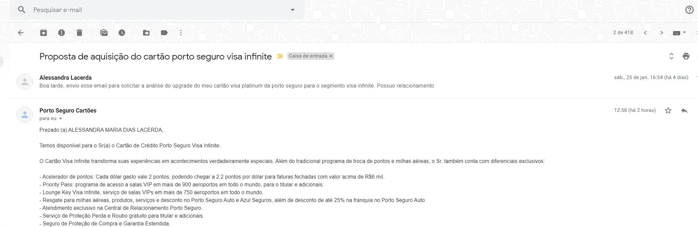Screen dimensions: 698x227
Task: Toggle the yellow importance marker beside subject
Action: 280,56
